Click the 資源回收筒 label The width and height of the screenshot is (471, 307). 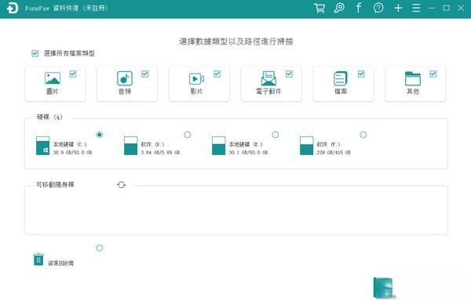tap(61, 263)
